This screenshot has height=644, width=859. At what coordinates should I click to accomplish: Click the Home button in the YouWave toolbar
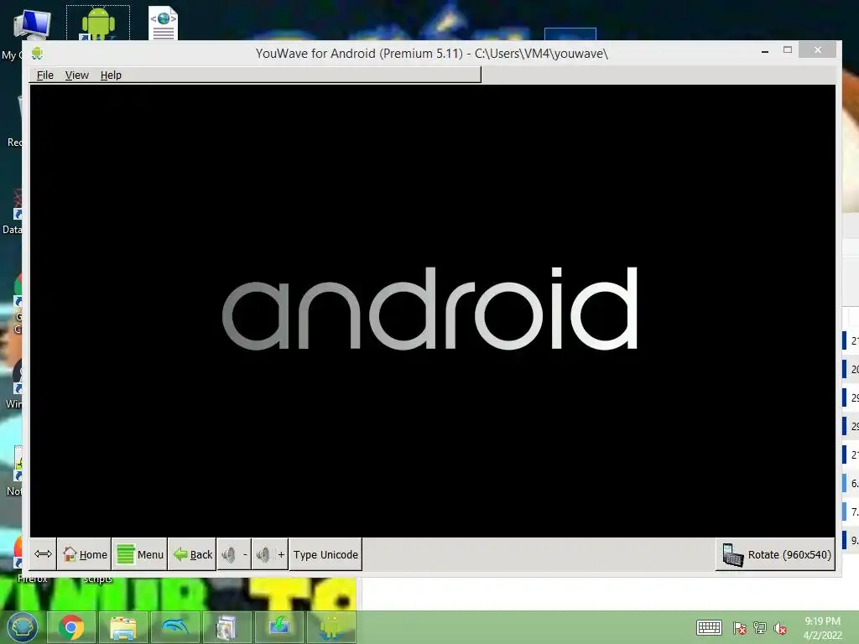click(x=85, y=554)
